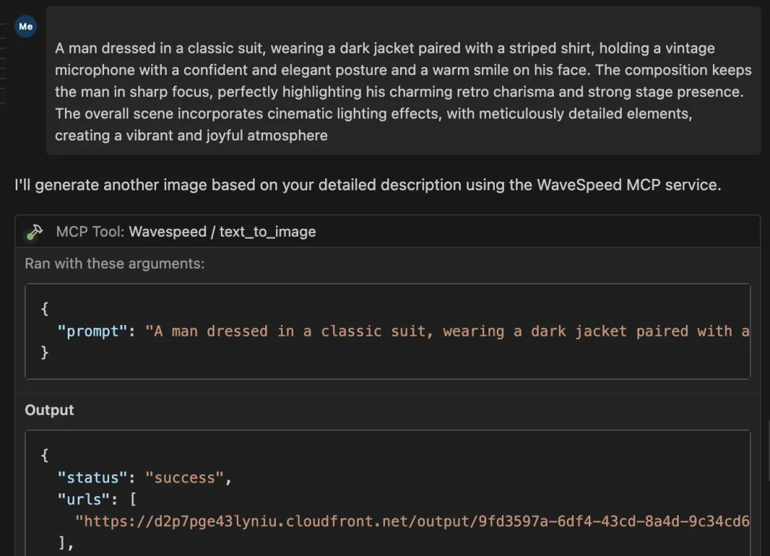Click the "success" status value
The height and width of the screenshot is (556, 770).
pos(185,478)
